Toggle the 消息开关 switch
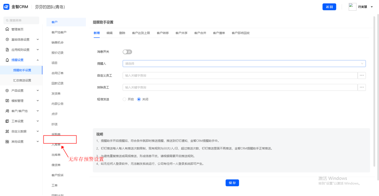Image resolution: width=379 pixels, height=196 pixels. point(127,52)
